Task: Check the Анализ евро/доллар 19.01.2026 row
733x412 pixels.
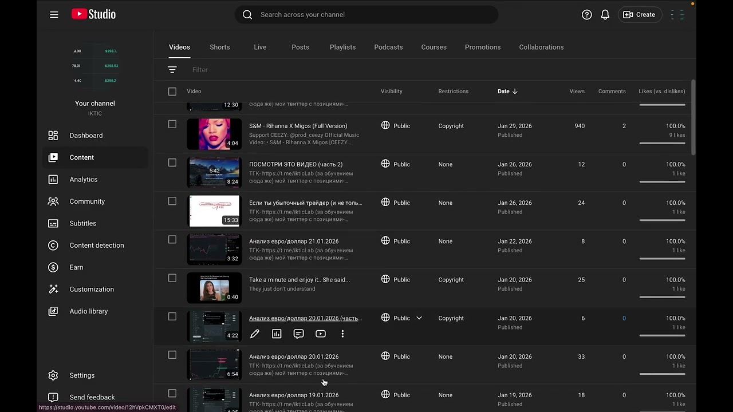Action: click(172, 393)
